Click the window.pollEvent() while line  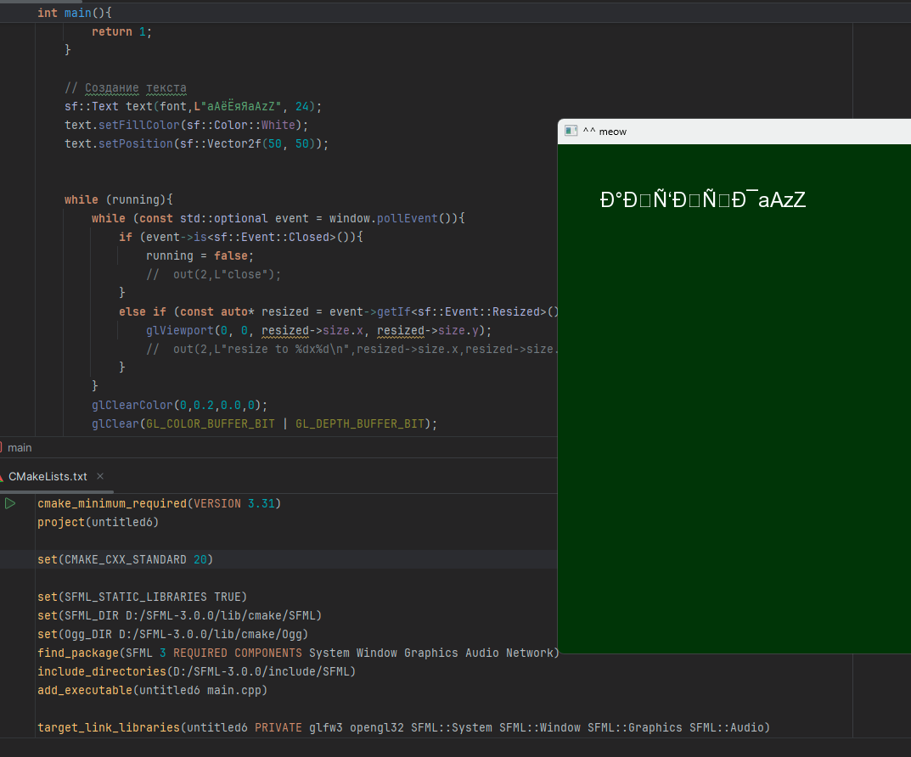point(278,218)
